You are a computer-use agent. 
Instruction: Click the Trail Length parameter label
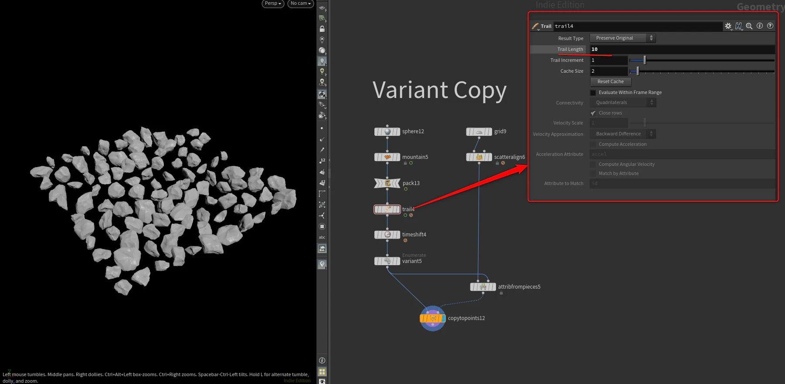(x=570, y=50)
